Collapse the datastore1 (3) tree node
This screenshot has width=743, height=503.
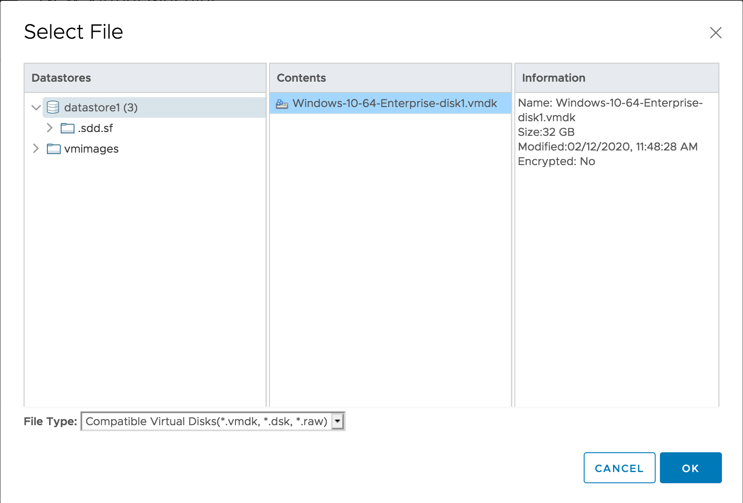click(x=36, y=107)
